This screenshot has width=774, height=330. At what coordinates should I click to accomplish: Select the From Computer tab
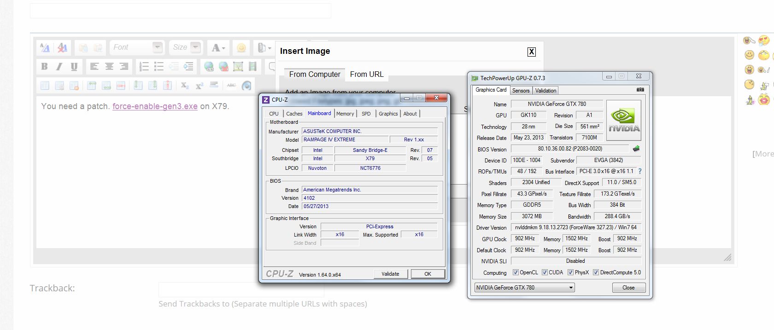tap(315, 74)
